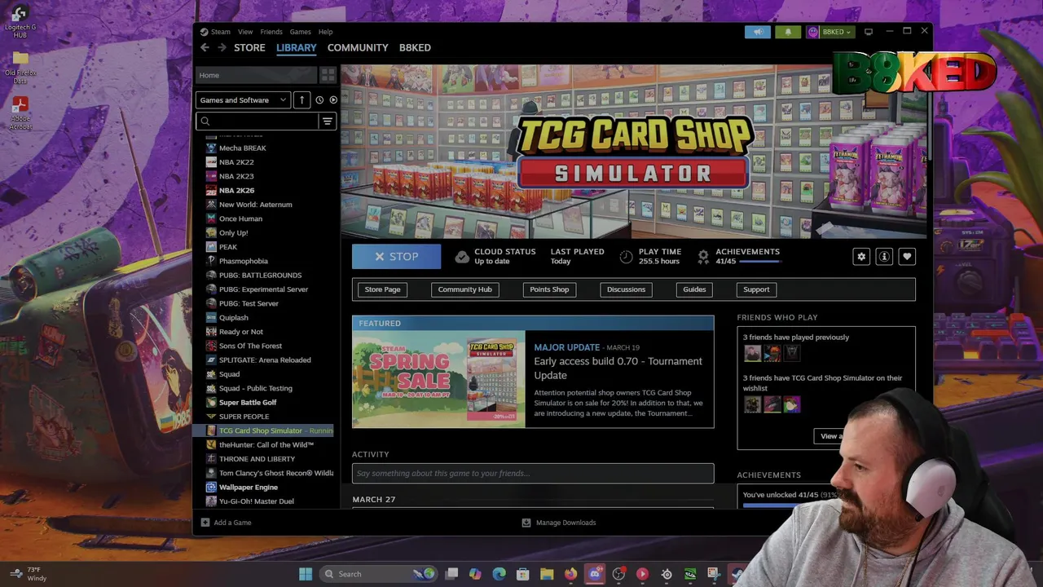Open game settings gear icon
This screenshot has width=1043, height=587.
point(861,257)
